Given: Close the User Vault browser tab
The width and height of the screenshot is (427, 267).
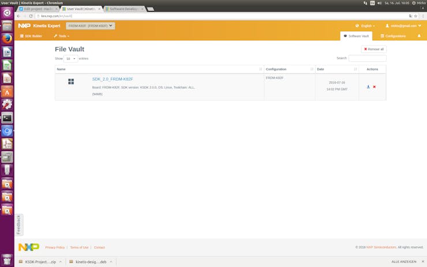Looking at the screenshot, I should point(99,9).
